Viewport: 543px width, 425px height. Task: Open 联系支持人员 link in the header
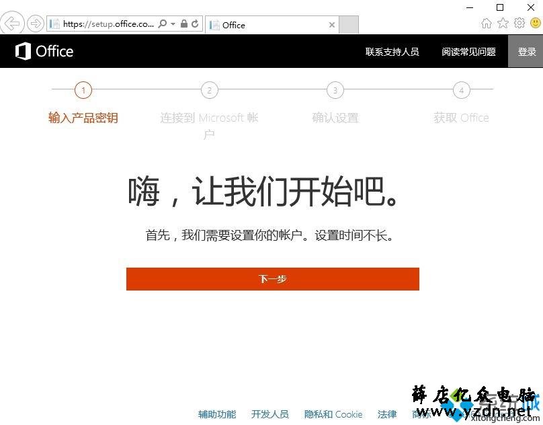[392, 52]
